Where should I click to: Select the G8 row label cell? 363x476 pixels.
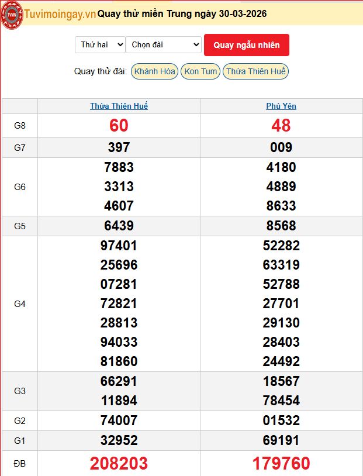click(x=20, y=125)
